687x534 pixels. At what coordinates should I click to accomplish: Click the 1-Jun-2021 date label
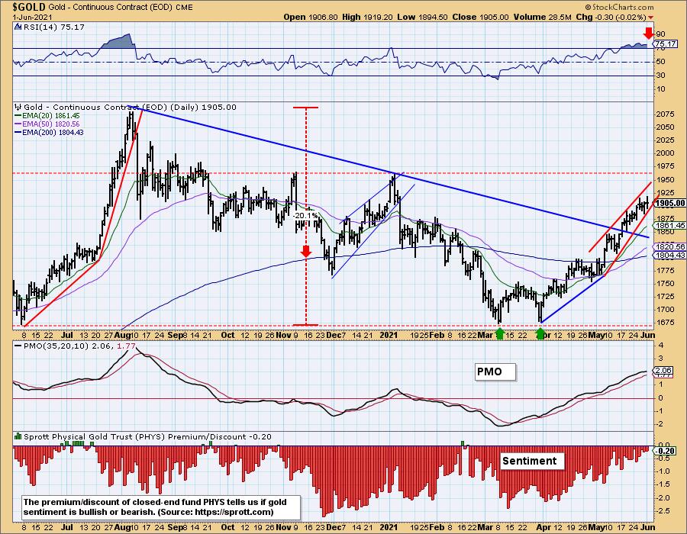[x=32, y=17]
